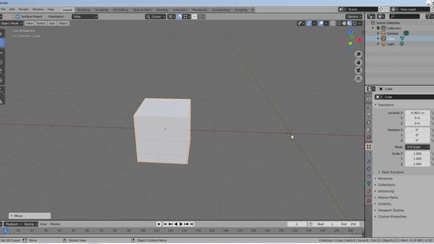Click the blue Z axis gizmo dot
Screen dimensions: 434x244
[x=351, y=32]
